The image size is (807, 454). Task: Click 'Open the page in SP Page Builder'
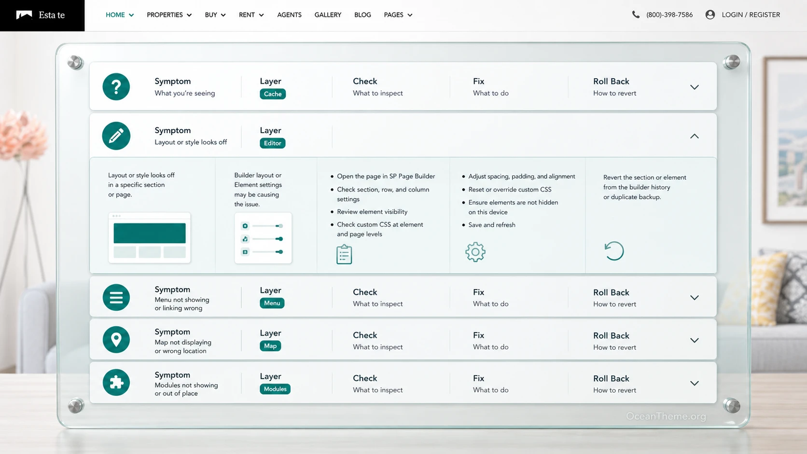(386, 177)
